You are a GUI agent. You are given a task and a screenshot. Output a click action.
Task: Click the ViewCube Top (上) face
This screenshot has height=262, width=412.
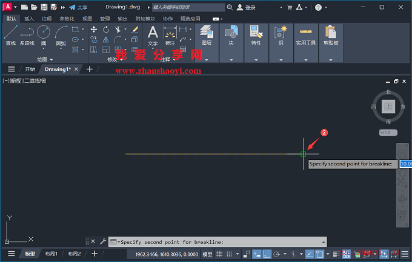click(x=388, y=106)
